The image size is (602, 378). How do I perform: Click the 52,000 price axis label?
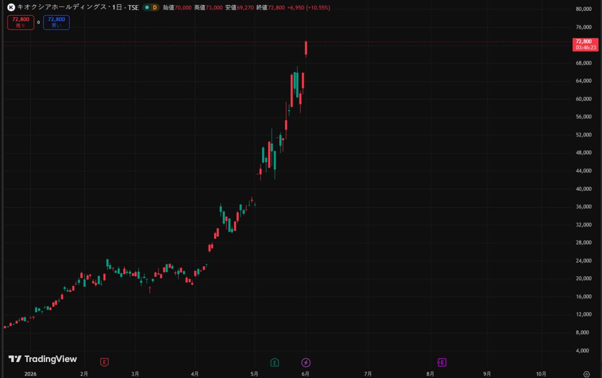coord(585,135)
